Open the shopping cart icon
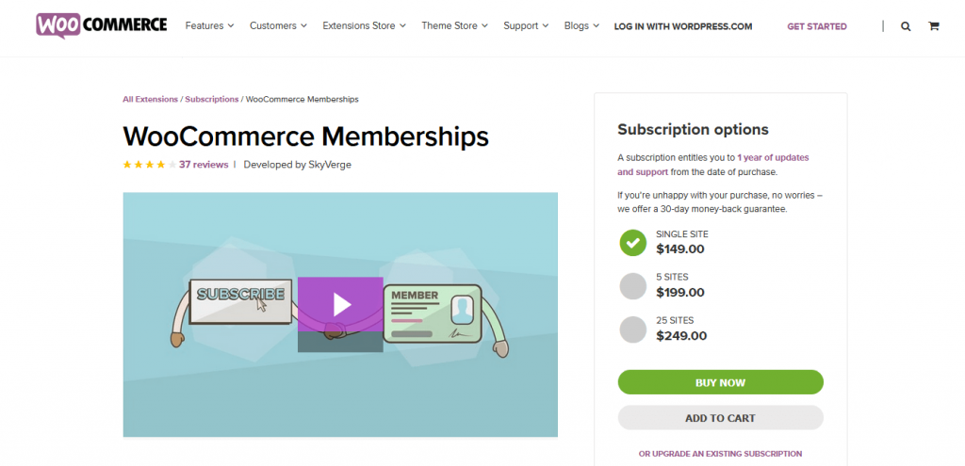Viewport: 965px width, 466px height. point(933,26)
